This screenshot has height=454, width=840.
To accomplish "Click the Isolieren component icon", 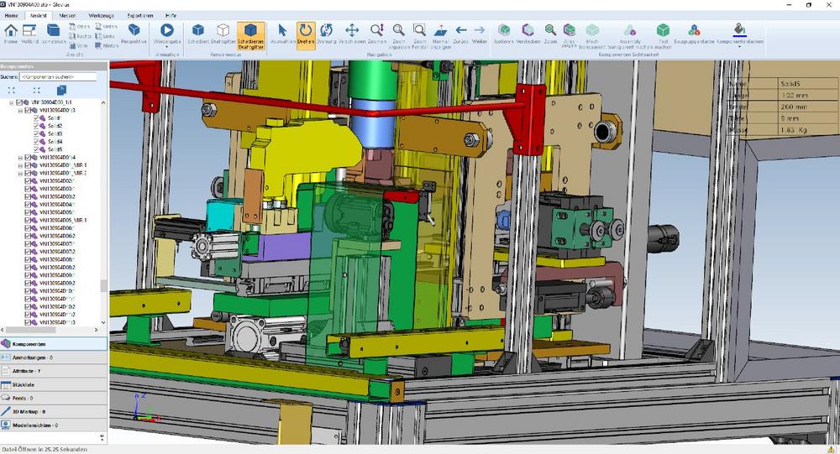I will [503, 33].
